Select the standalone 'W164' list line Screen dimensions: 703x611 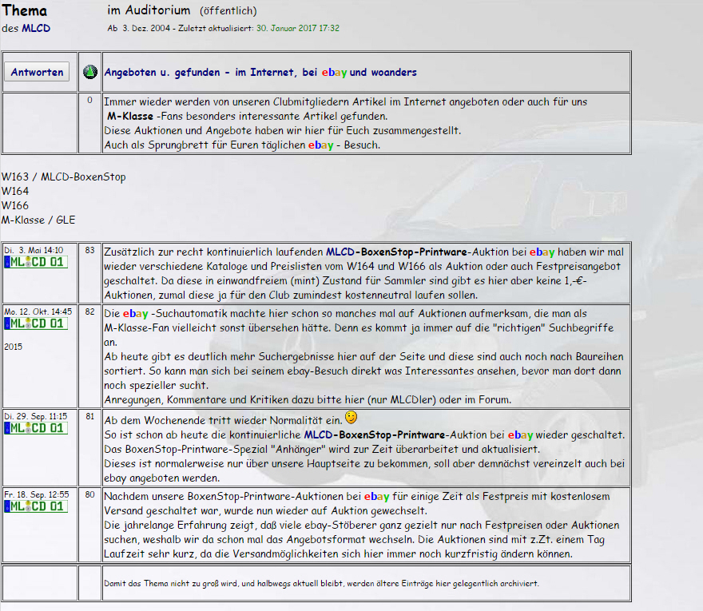(15, 192)
